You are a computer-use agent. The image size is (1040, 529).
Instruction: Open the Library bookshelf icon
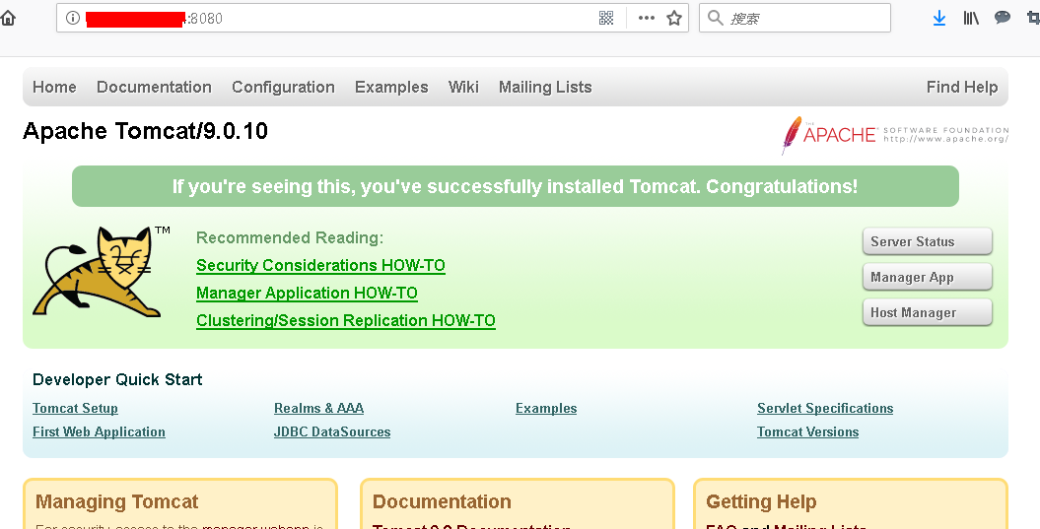pos(971,18)
